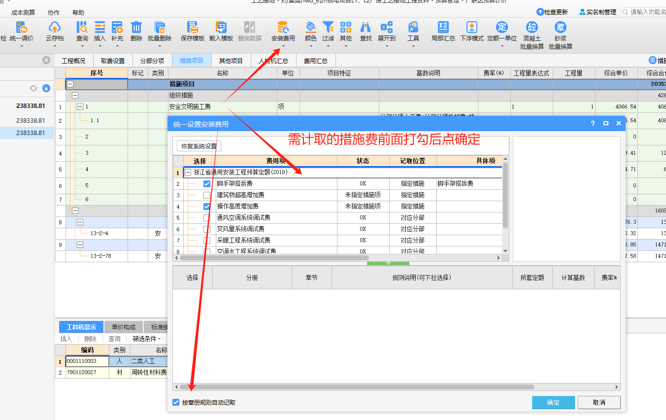The image size is (666, 420).
Task: Click the 确定 button
Action: (553, 402)
